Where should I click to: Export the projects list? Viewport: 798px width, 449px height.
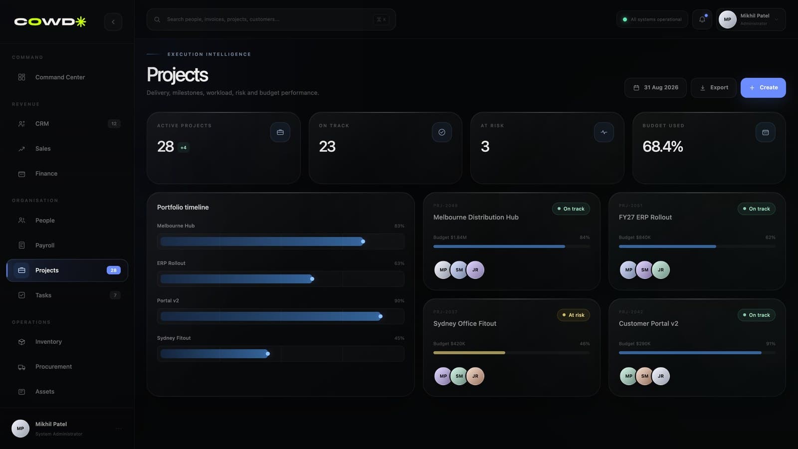pos(714,88)
